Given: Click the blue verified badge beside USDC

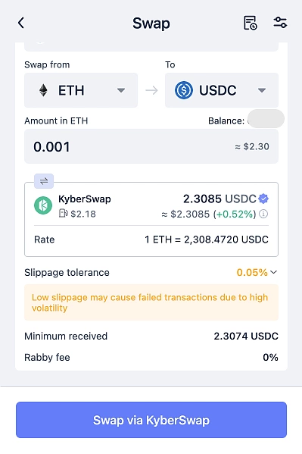Looking at the screenshot, I should click(x=263, y=199).
